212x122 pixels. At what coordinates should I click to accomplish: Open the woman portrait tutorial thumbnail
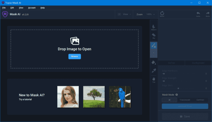(x=68, y=97)
